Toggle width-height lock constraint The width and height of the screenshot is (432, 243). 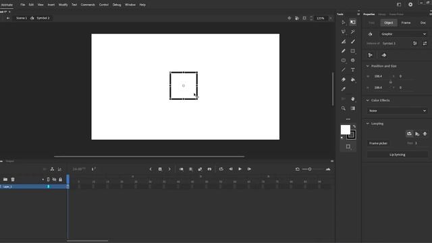(x=390, y=82)
